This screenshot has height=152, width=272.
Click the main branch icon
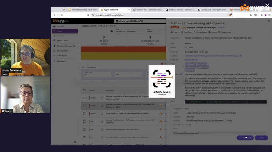pyautogui.click(x=186, y=47)
